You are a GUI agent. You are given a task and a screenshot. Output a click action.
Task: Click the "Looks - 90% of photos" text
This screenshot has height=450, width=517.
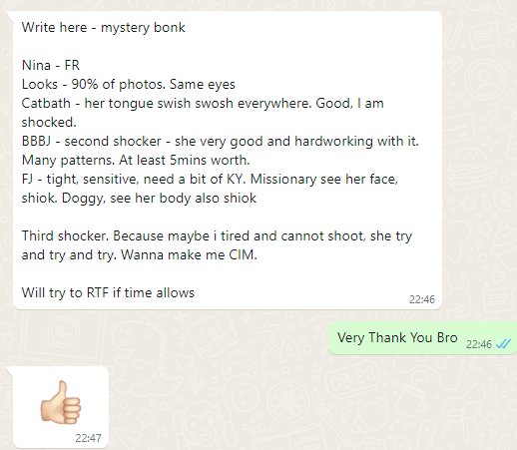click(x=94, y=85)
